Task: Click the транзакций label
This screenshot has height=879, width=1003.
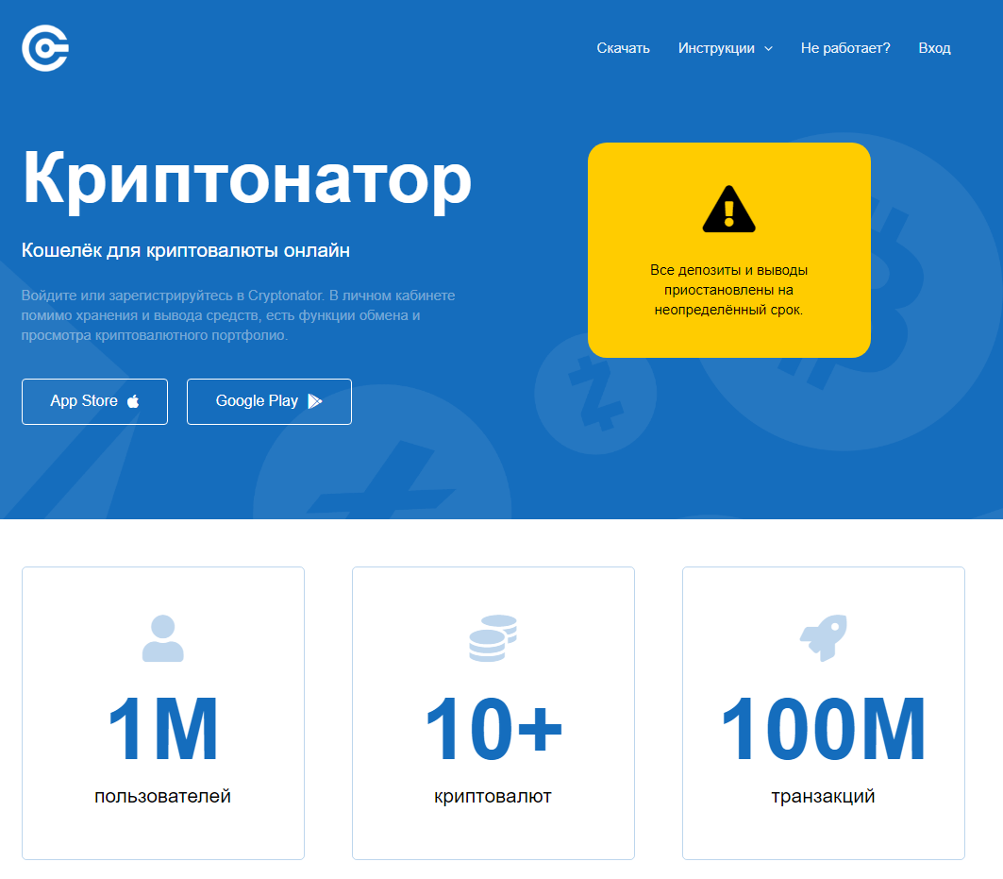Action: (x=824, y=797)
